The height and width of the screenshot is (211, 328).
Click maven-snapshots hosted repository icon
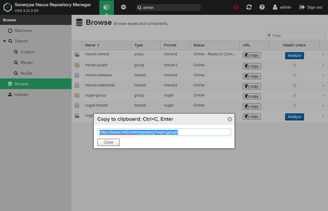[x=77, y=86]
